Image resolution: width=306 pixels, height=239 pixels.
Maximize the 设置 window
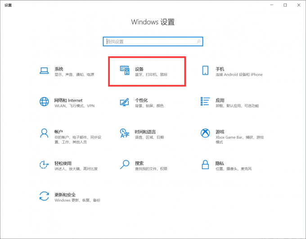285,5
